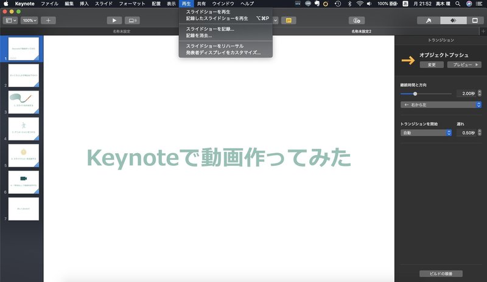Switch to the 名称未設定 tab
This screenshot has width=487, height=282.
pyautogui.click(x=121, y=32)
